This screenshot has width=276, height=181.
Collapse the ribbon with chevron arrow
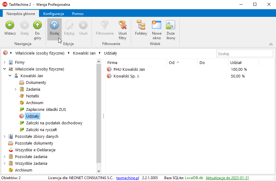[271, 44]
